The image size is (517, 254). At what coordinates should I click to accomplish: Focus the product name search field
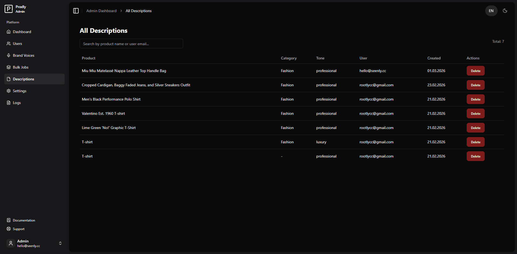[x=131, y=44]
